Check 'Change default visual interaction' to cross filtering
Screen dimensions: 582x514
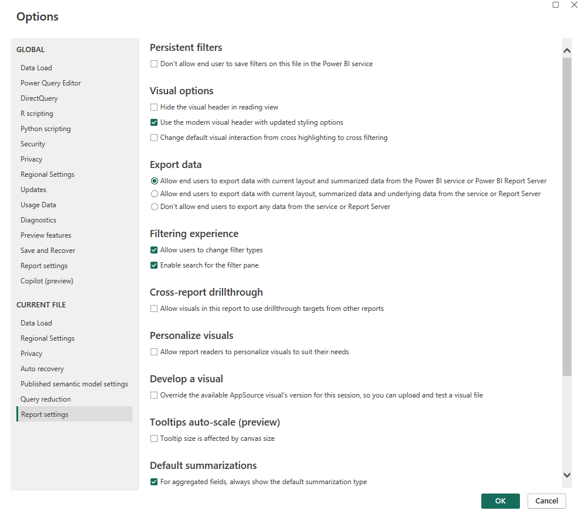tap(154, 137)
